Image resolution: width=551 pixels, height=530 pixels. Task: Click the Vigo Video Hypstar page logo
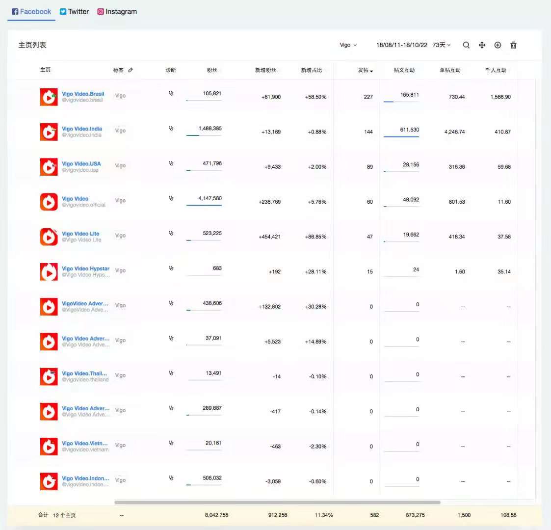[49, 272]
